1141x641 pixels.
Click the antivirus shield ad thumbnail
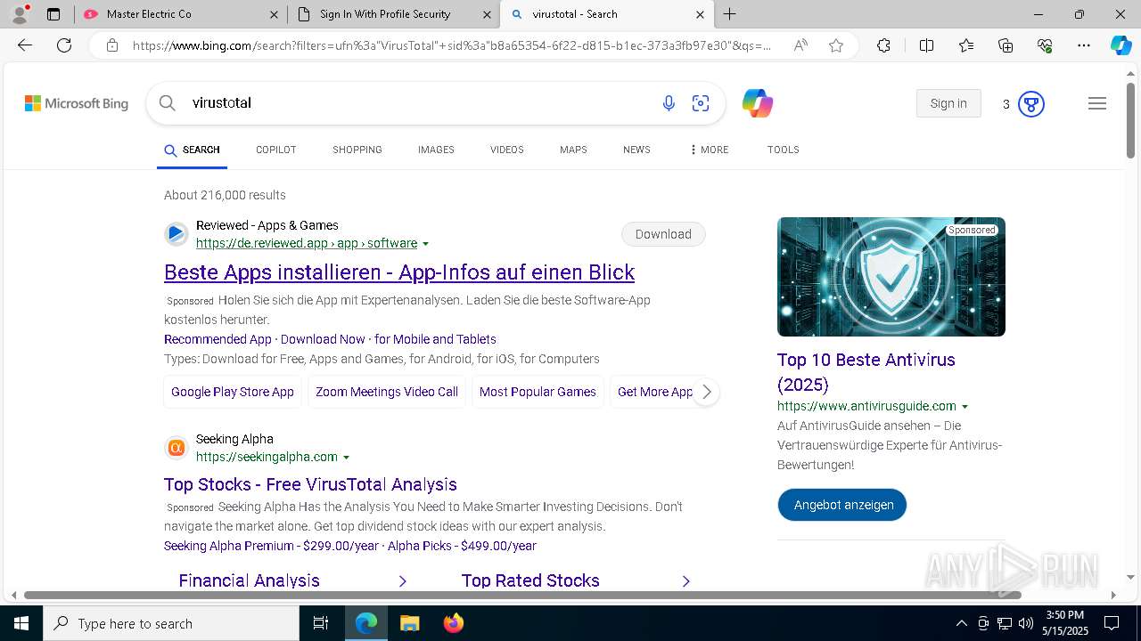891,277
